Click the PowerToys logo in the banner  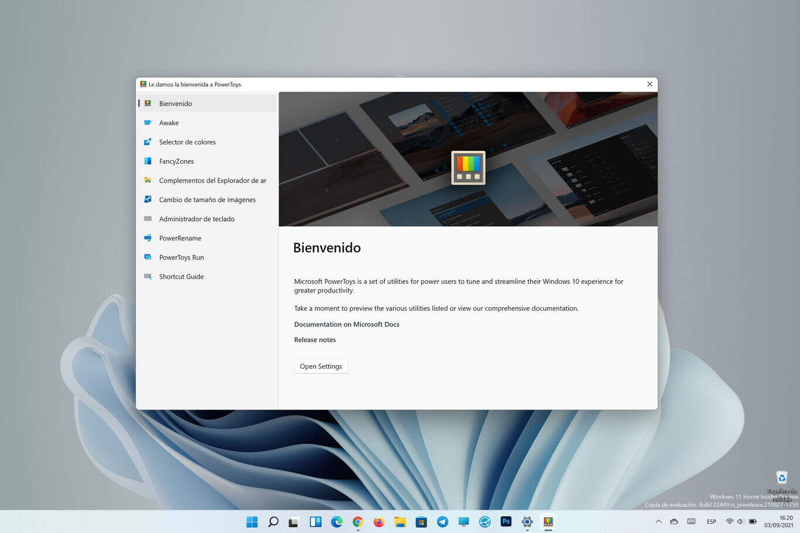pos(468,168)
